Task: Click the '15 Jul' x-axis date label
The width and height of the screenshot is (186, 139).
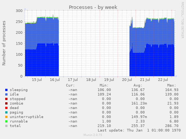Action: pyautogui.click(x=37, y=80)
